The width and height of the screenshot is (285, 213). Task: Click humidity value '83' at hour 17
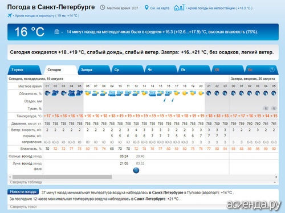click(177, 149)
